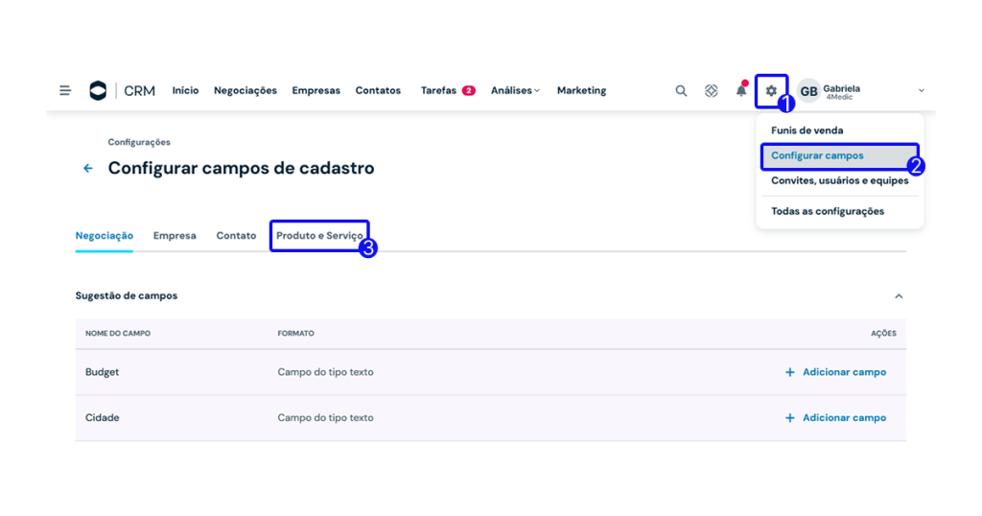Screen dimensions: 982x516
Task: Open Funis de venda menu option
Action: pos(807,130)
